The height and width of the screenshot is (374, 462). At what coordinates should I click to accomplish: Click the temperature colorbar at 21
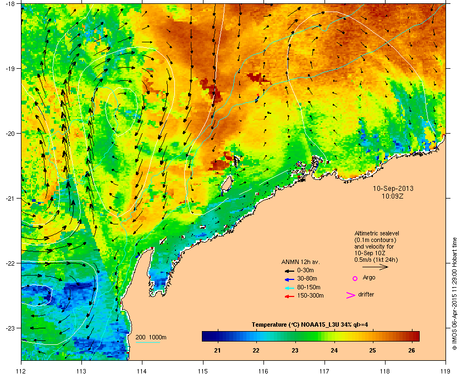218,336
